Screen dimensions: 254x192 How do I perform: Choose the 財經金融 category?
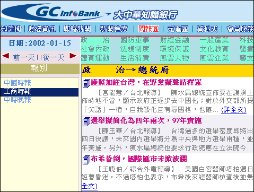pos(174,40)
